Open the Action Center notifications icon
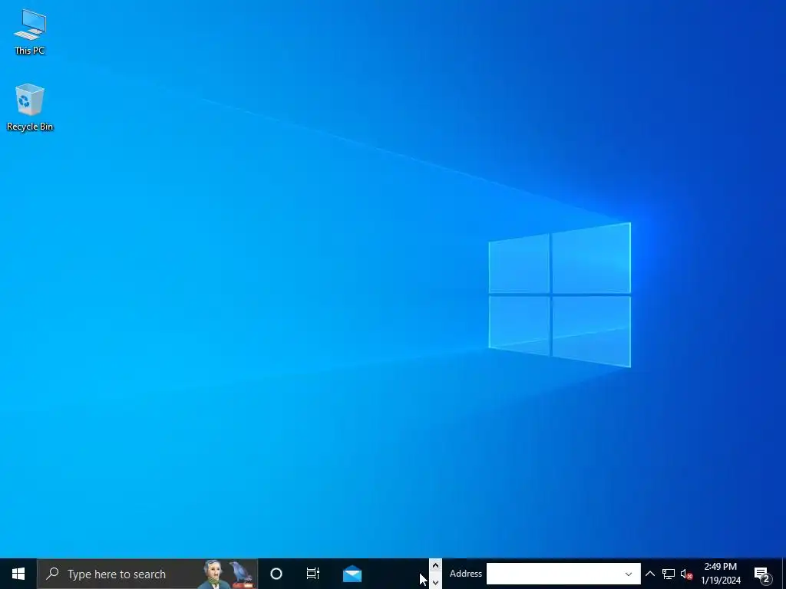The image size is (786, 589). point(762,574)
